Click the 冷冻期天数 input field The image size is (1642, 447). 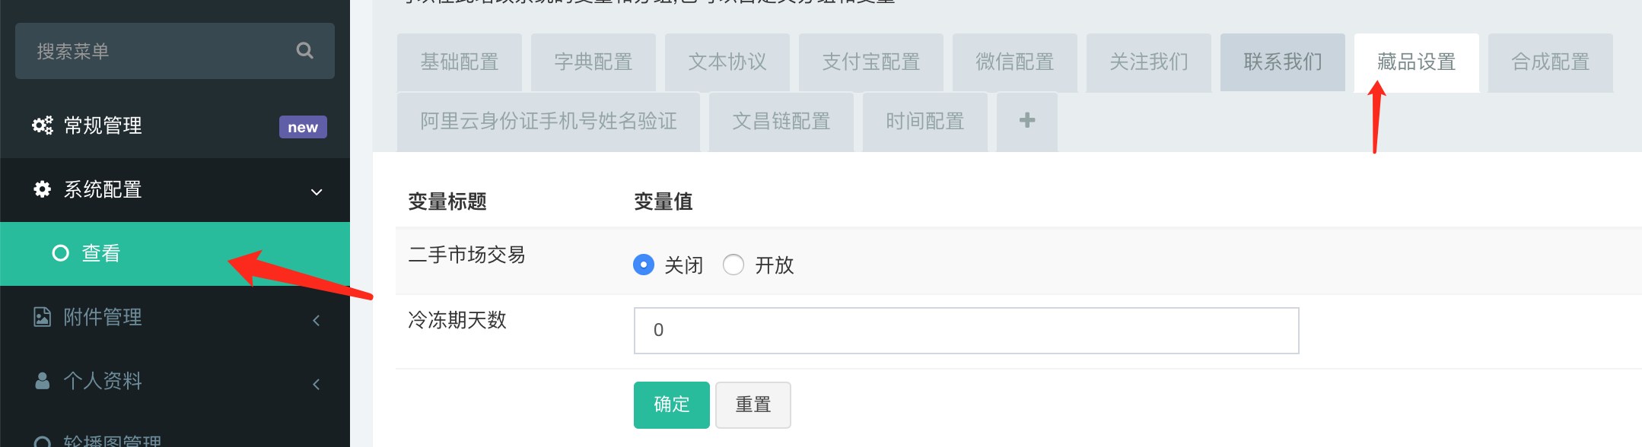click(966, 331)
